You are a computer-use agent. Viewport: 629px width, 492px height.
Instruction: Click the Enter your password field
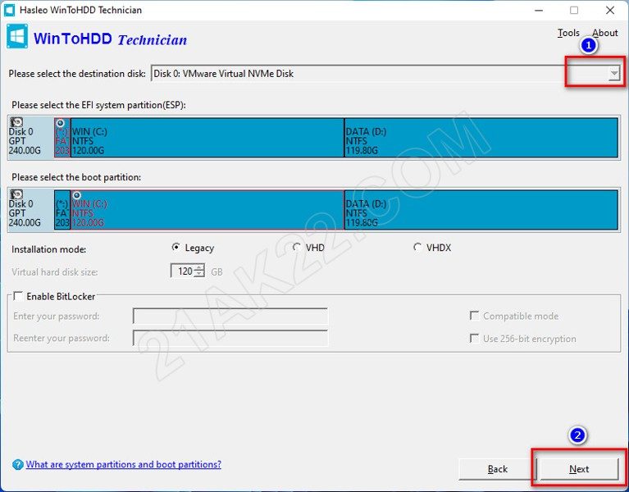230,316
